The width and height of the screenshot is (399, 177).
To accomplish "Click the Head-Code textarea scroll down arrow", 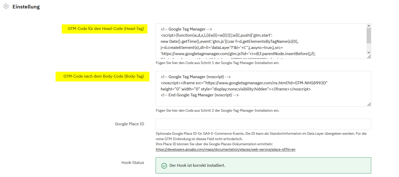I will (x=369, y=52).
